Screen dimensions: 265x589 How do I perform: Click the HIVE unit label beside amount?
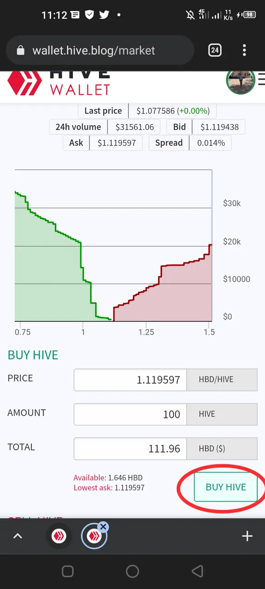[x=222, y=414]
